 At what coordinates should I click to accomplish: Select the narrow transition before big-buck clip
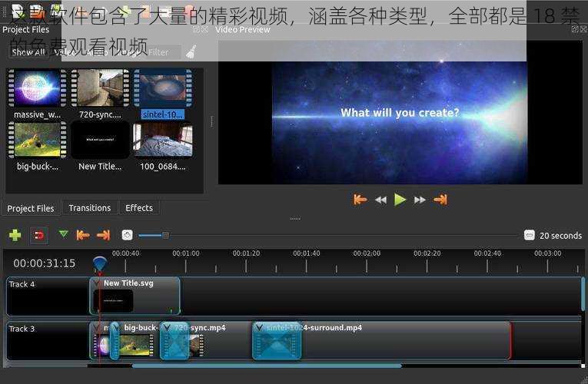[115, 341]
